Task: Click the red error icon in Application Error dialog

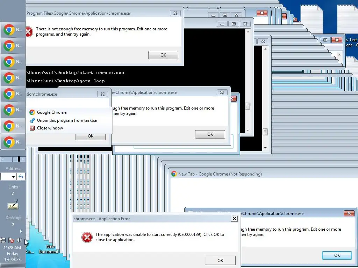Action: point(87,237)
